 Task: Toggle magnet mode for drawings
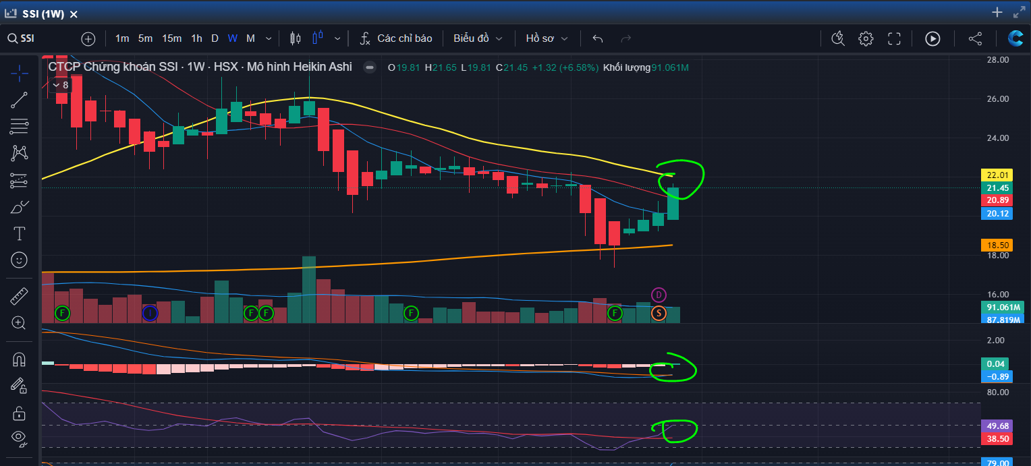(20, 359)
